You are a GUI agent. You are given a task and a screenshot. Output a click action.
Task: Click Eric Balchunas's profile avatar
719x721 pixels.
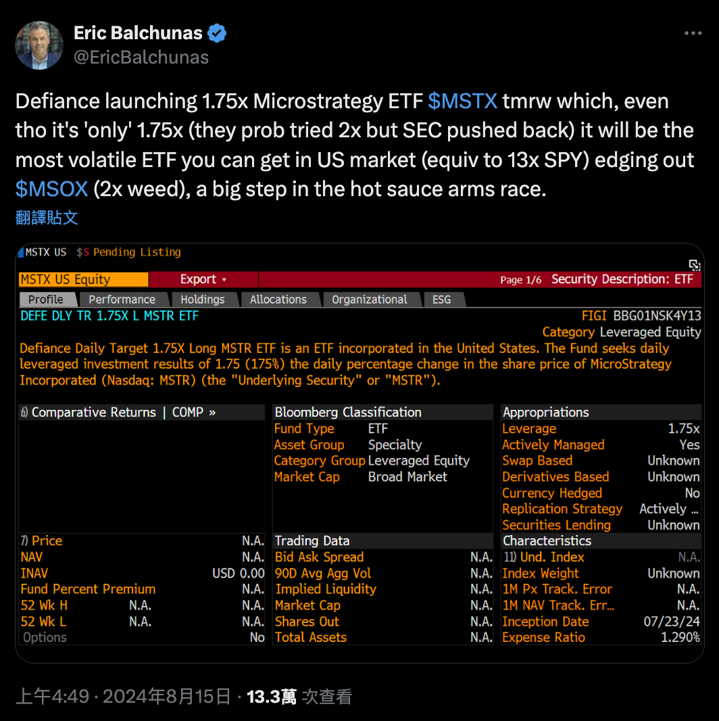point(39,45)
